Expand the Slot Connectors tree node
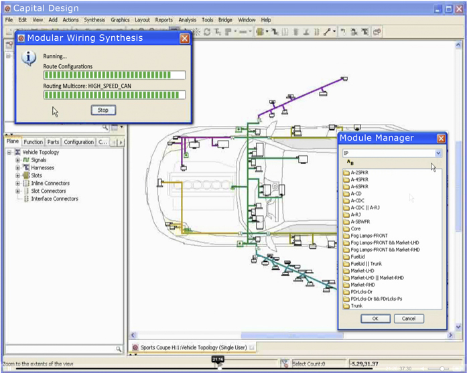The height and width of the screenshot is (373, 469). click(x=17, y=191)
